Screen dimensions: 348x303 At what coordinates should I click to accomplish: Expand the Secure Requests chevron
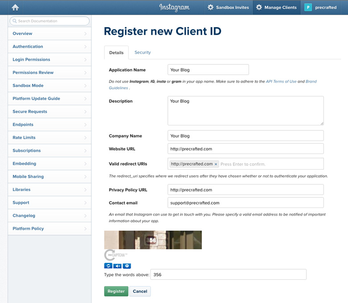coord(86,112)
